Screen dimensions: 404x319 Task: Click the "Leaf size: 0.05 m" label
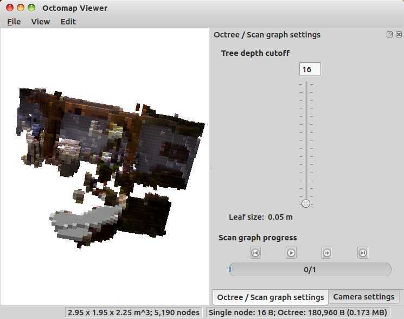[261, 217]
